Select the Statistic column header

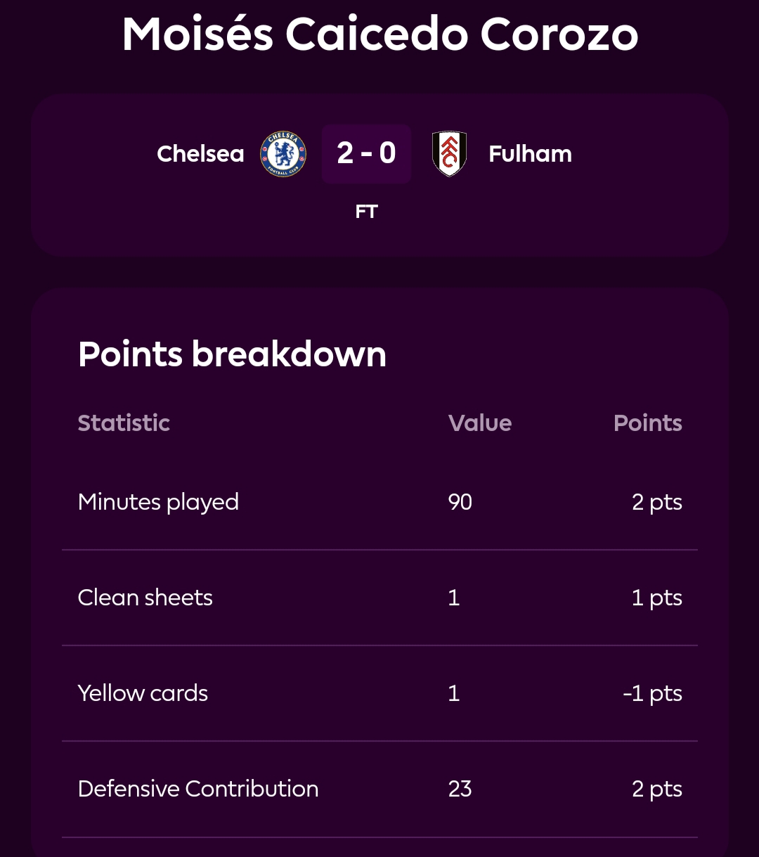click(x=124, y=423)
